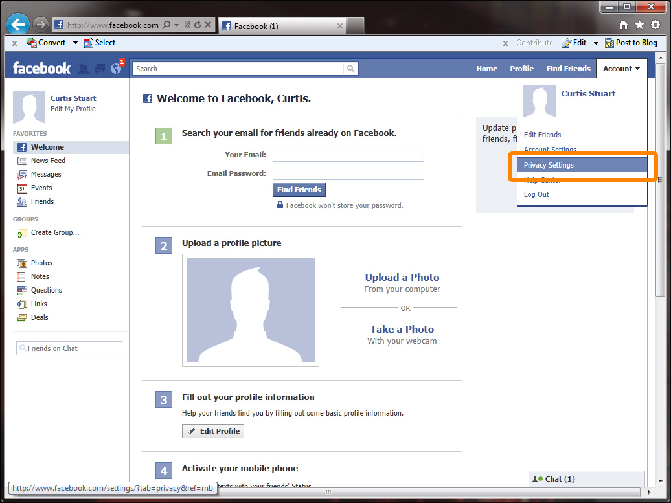Open browser Tools gear icon
The width and height of the screenshot is (671, 503).
tap(655, 25)
